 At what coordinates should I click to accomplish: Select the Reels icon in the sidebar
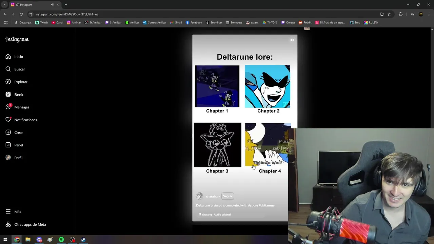pos(8,95)
